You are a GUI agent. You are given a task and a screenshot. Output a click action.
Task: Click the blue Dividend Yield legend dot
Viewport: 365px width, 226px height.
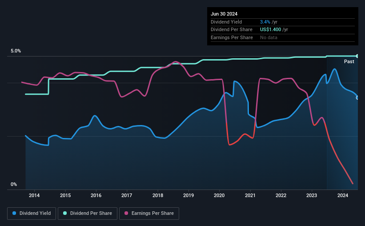tap(14, 213)
